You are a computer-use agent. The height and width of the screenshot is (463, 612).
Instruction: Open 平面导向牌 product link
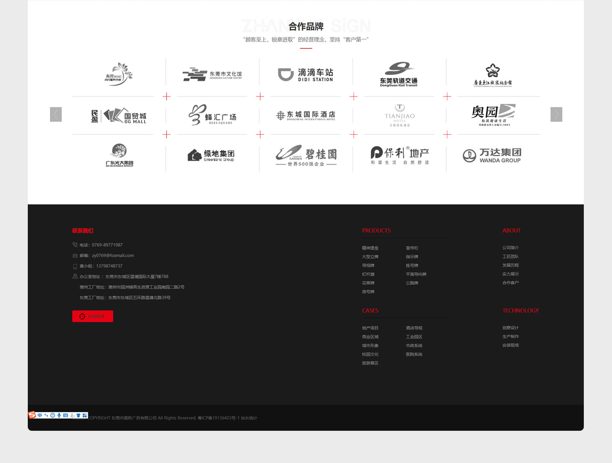pyautogui.click(x=416, y=274)
